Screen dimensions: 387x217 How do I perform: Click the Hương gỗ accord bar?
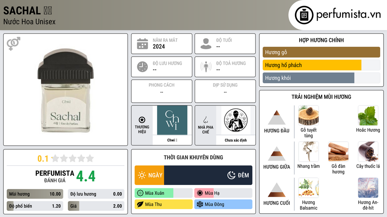[321, 52]
